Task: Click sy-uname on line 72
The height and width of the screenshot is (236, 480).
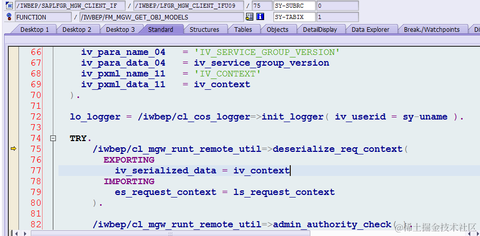Action: pos(425,117)
